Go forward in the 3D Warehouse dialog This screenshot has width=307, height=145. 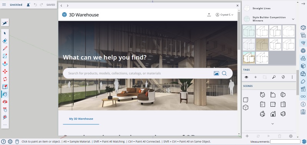pyautogui.click(x=68, y=6)
